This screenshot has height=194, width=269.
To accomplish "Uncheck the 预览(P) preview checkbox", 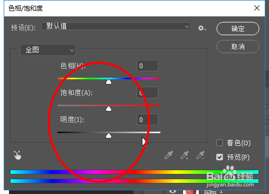I will tap(219, 157).
